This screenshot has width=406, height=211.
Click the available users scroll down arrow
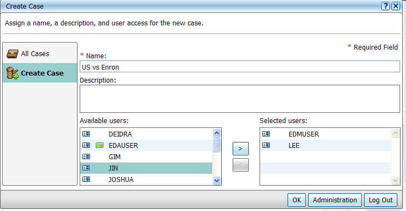point(216,180)
